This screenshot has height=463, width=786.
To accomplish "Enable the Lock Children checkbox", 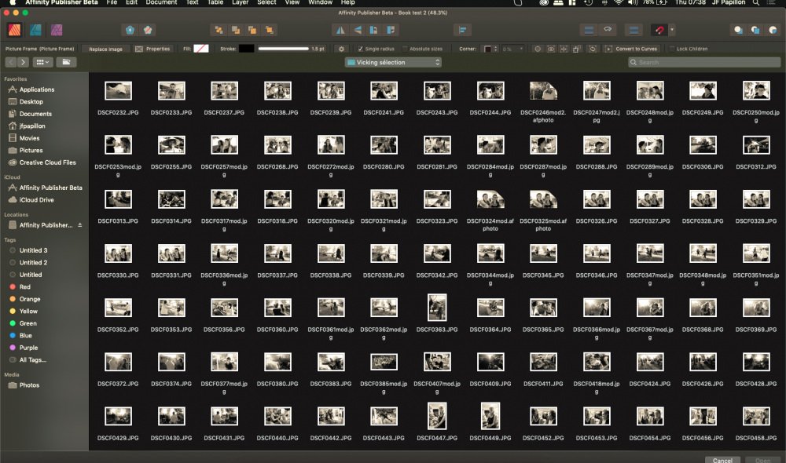I will 671,49.
